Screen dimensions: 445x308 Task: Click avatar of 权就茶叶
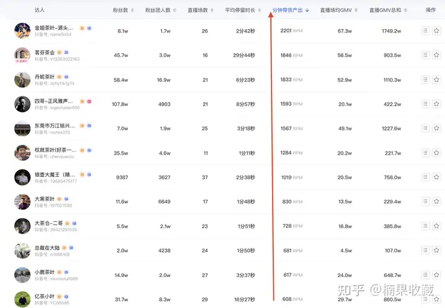22,153
